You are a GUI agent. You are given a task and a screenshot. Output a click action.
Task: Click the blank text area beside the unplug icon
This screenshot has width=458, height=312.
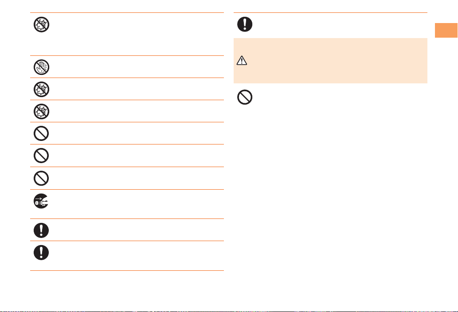[137, 204]
